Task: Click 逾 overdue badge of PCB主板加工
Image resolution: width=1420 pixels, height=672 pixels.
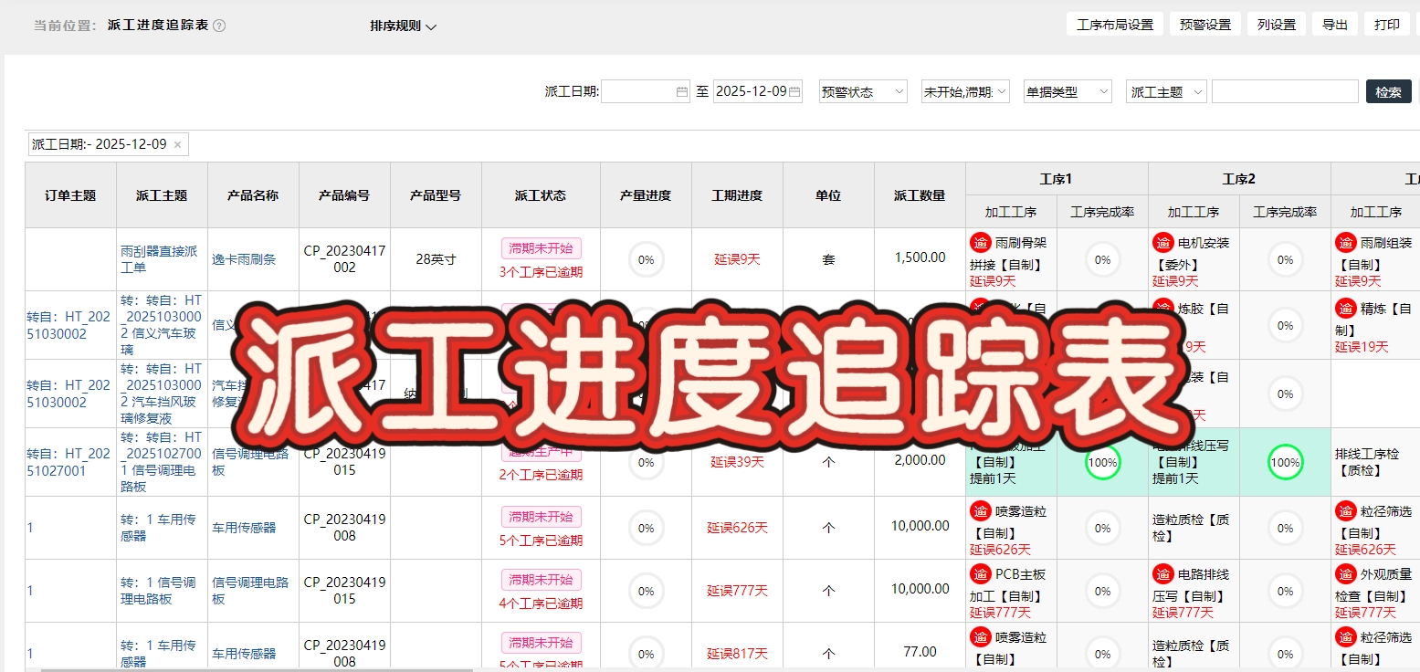Action: (980, 574)
